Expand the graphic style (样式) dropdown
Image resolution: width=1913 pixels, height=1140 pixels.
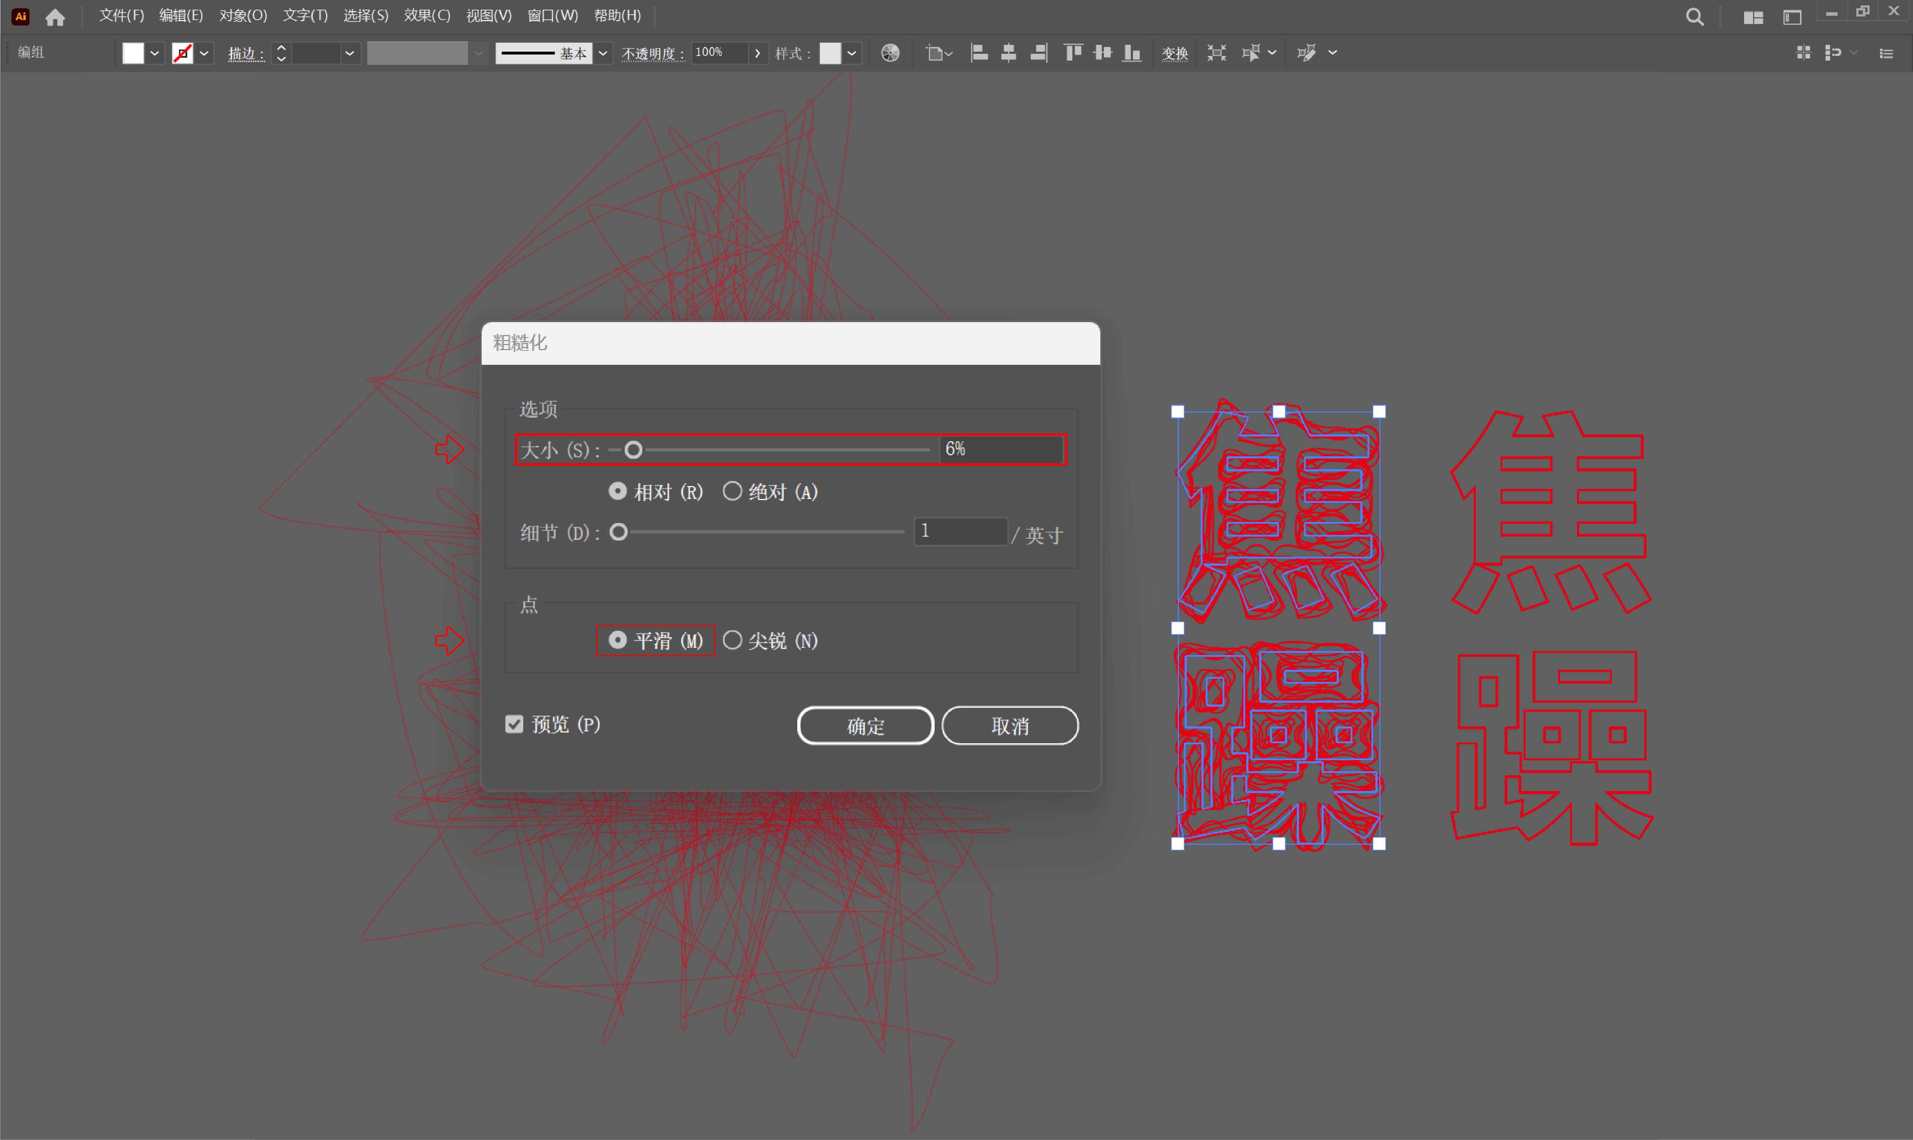click(852, 53)
